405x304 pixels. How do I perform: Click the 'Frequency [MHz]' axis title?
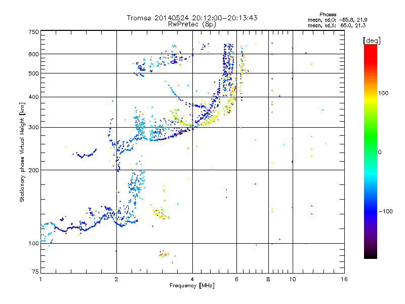click(192, 286)
